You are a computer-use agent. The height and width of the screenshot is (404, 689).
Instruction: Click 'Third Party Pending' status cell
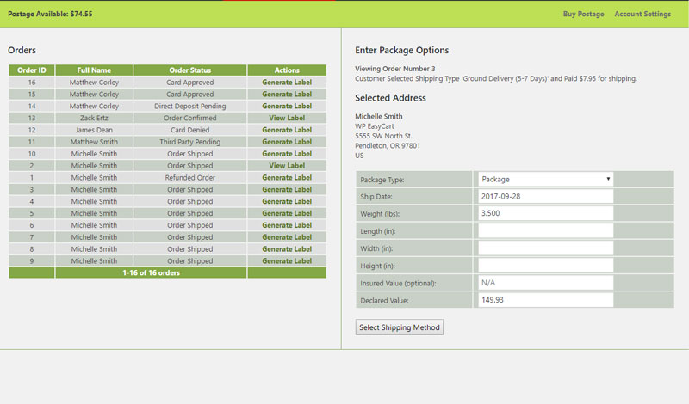(x=190, y=142)
